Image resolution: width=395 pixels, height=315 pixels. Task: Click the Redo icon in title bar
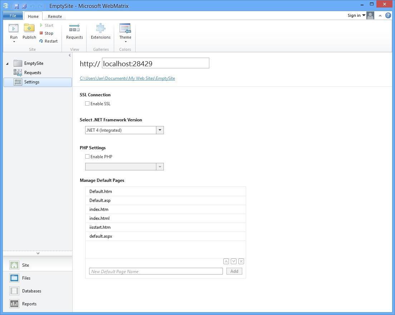coord(40,6)
